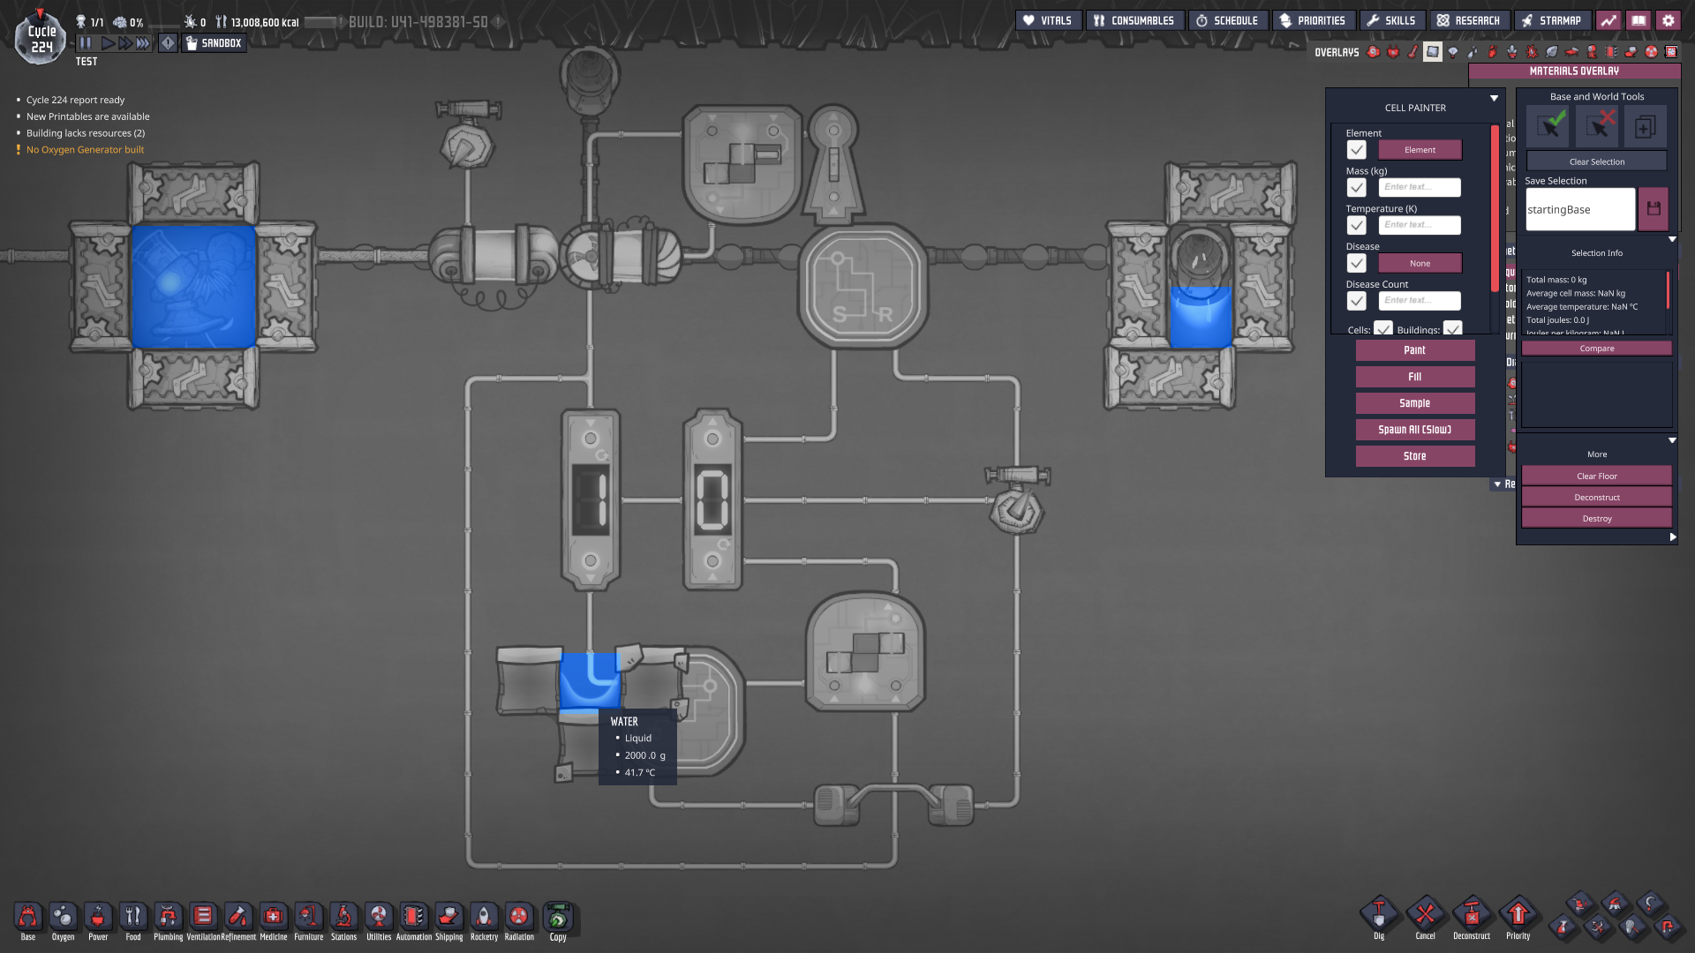Click the Clear Selection button
The width and height of the screenshot is (1695, 953).
point(1596,161)
